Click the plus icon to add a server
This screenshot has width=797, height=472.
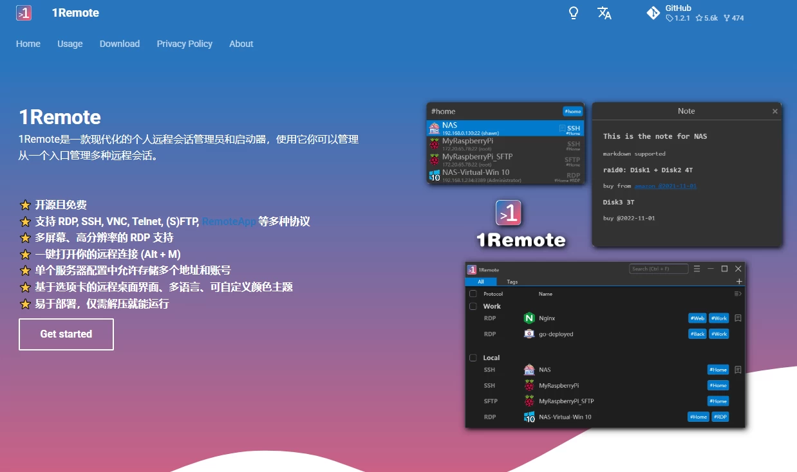[x=739, y=282]
